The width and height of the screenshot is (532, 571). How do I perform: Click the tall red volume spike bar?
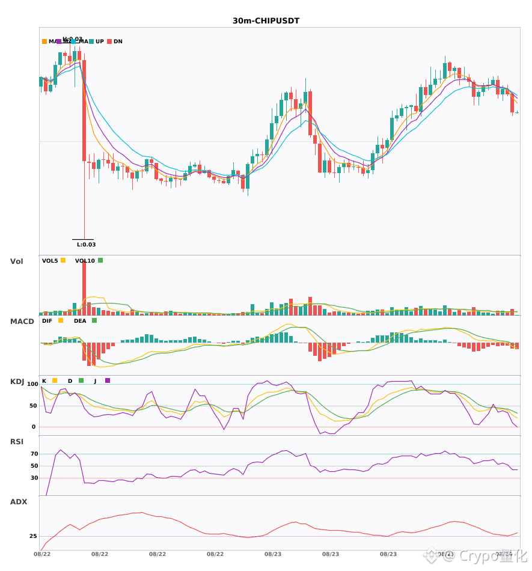click(84, 288)
